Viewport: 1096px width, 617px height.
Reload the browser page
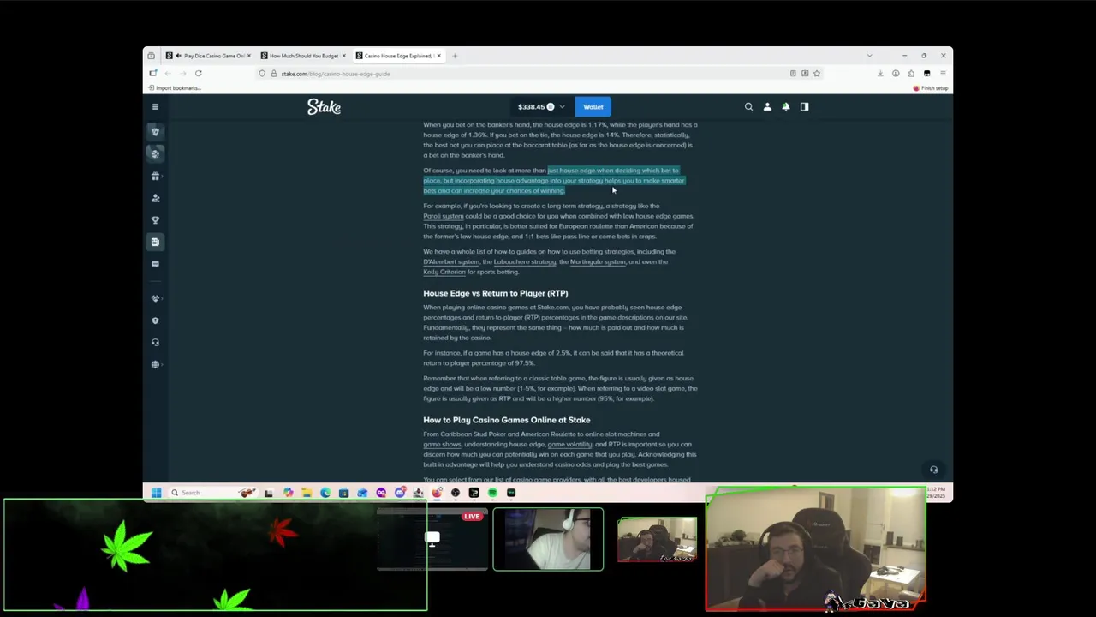198,74
